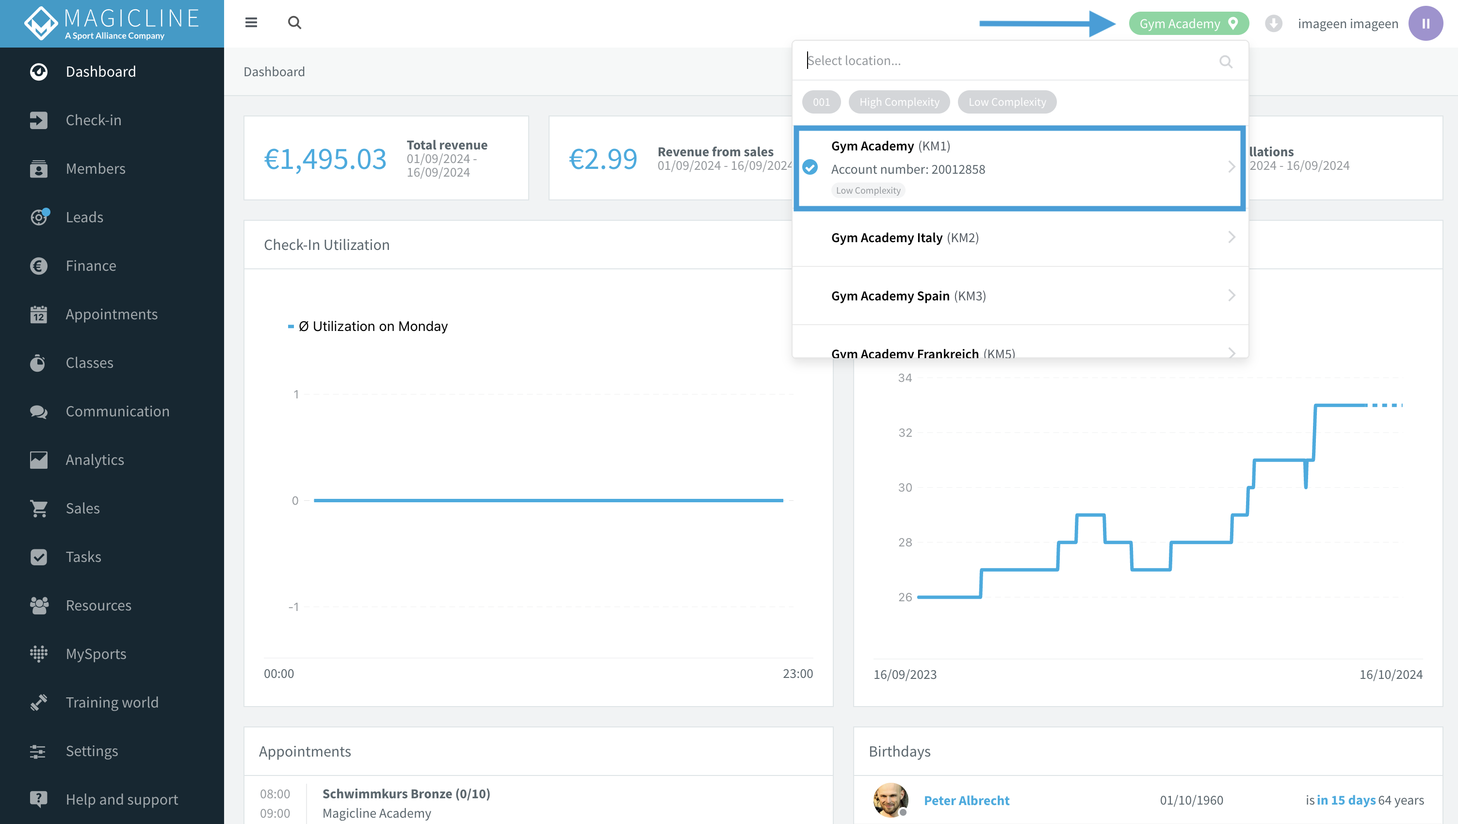Open the hamburger menu icon
Image resolution: width=1458 pixels, height=824 pixels.
pos(251,23)
